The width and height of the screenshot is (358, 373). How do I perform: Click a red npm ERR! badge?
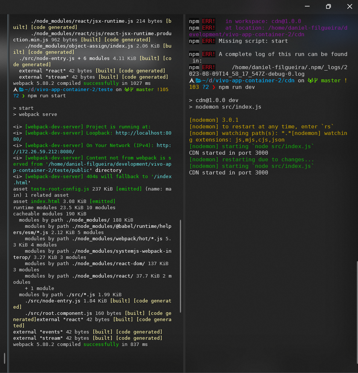click(209, 21)
